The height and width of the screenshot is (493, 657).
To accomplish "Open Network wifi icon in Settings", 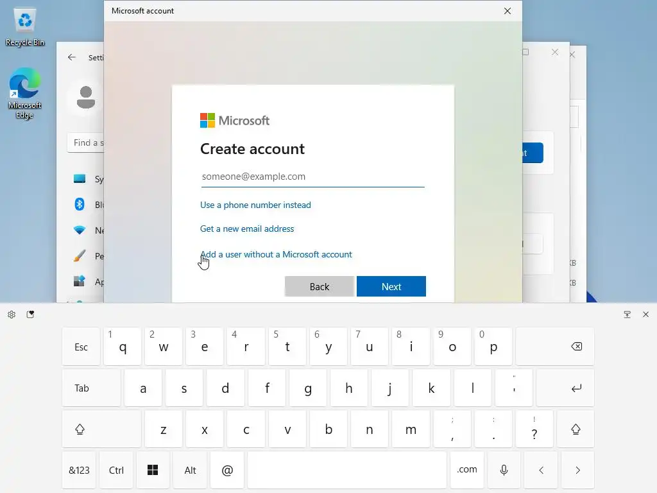I will pyautogui.click(x=79, y=230).
